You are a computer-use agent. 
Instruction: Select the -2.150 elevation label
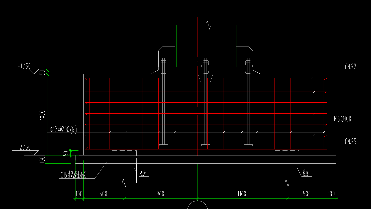point(24,147)
